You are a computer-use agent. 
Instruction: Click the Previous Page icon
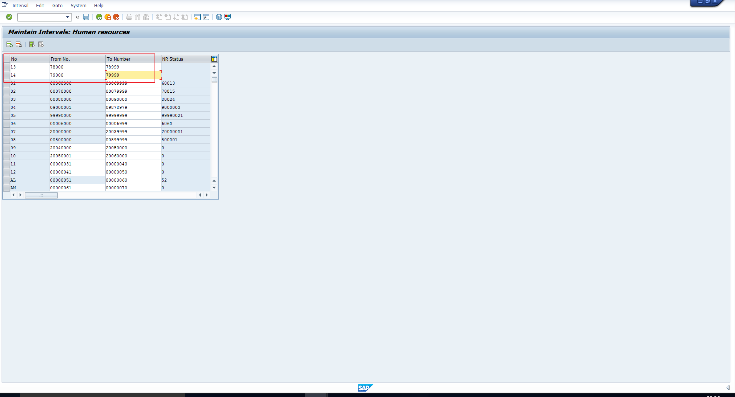[168, 17]
